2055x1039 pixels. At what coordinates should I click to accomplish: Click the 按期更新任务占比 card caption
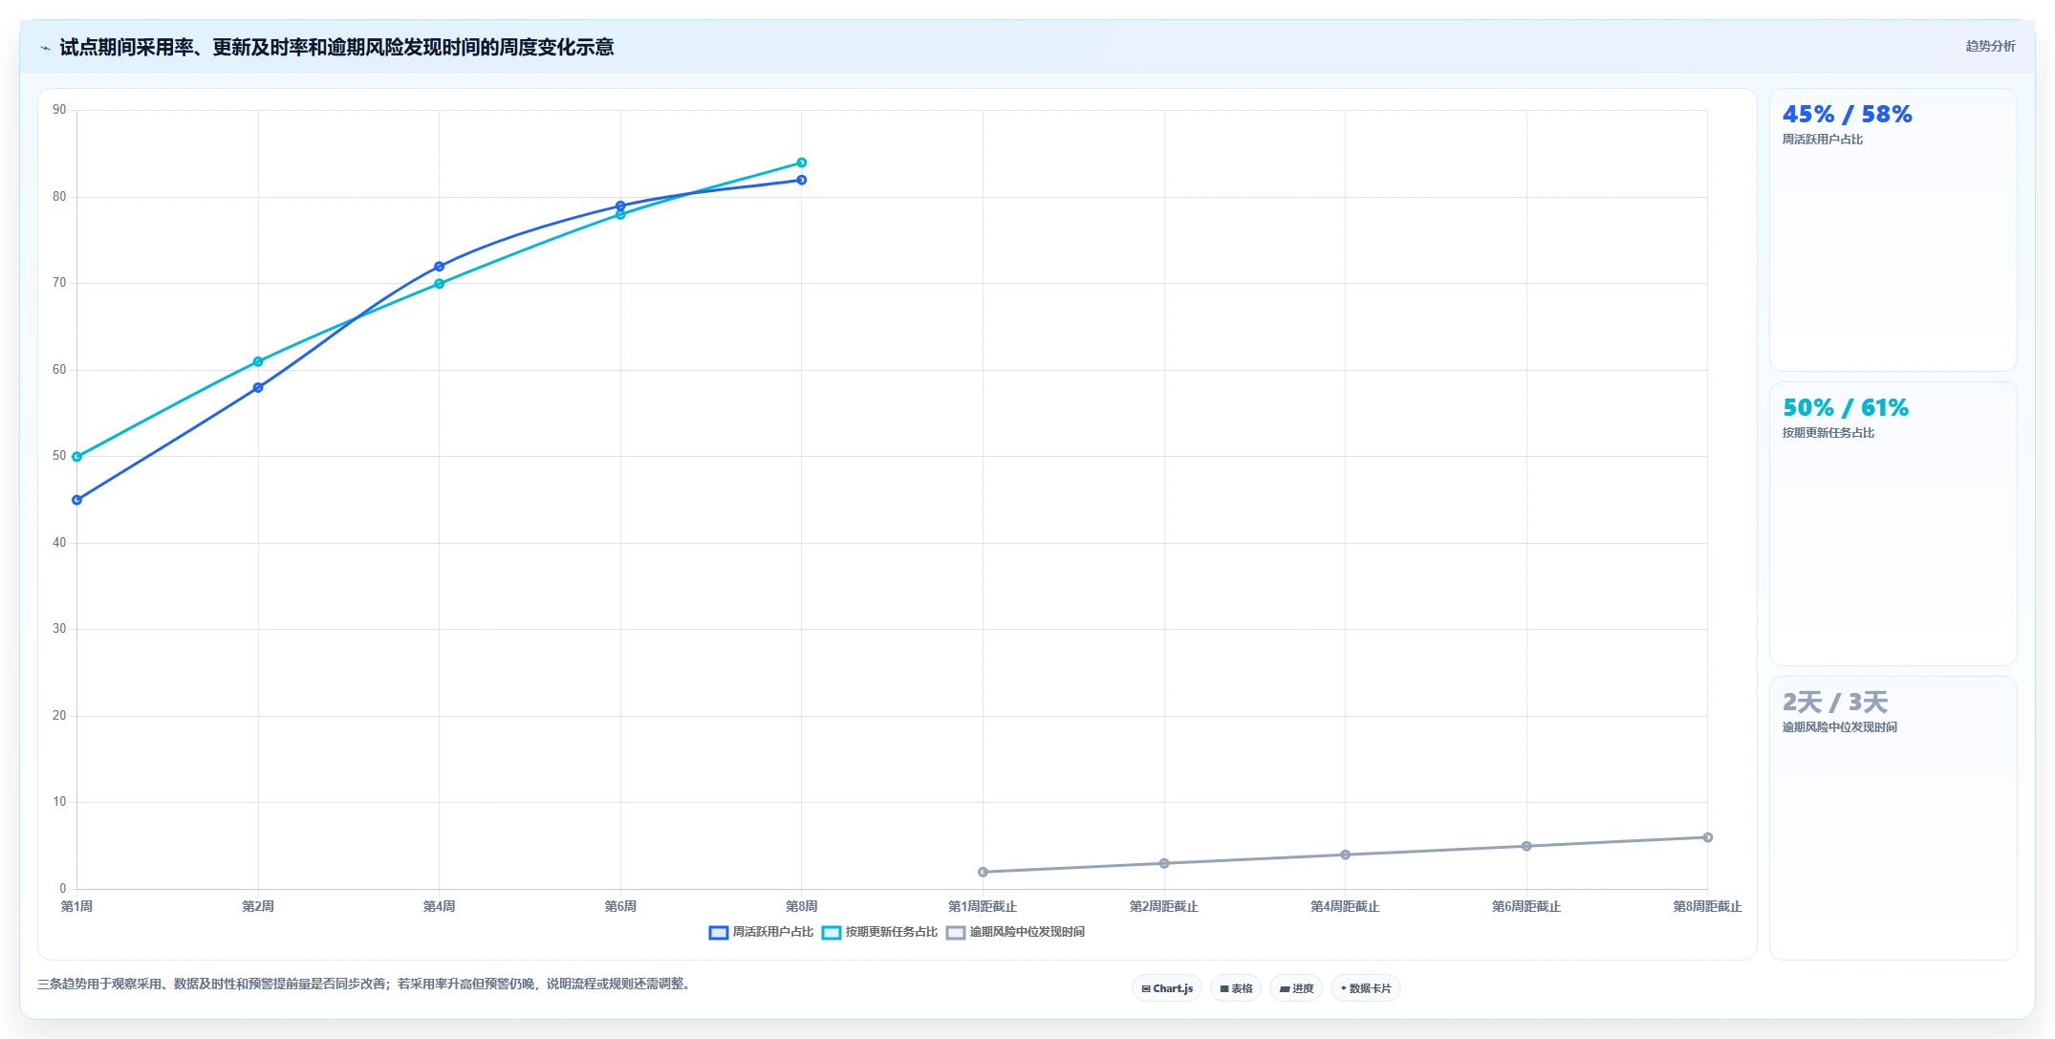(1828, 433)
